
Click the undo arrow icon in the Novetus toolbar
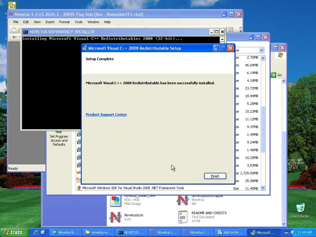tap(15, 37)
